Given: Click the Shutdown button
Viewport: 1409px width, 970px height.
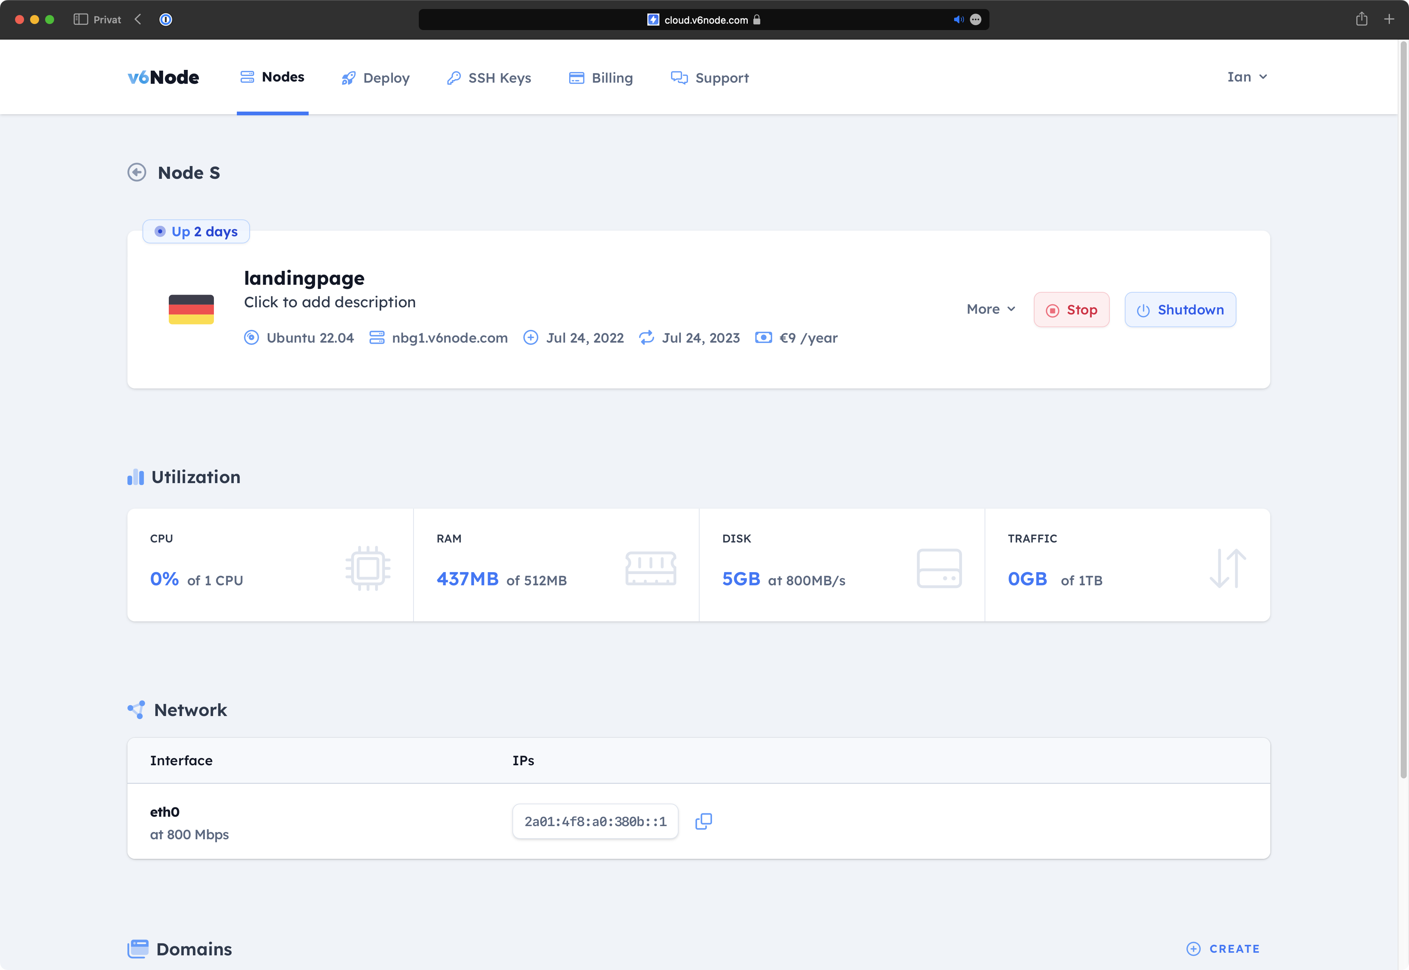Looking at the screenshot, I should click(x=1180, y=310).
